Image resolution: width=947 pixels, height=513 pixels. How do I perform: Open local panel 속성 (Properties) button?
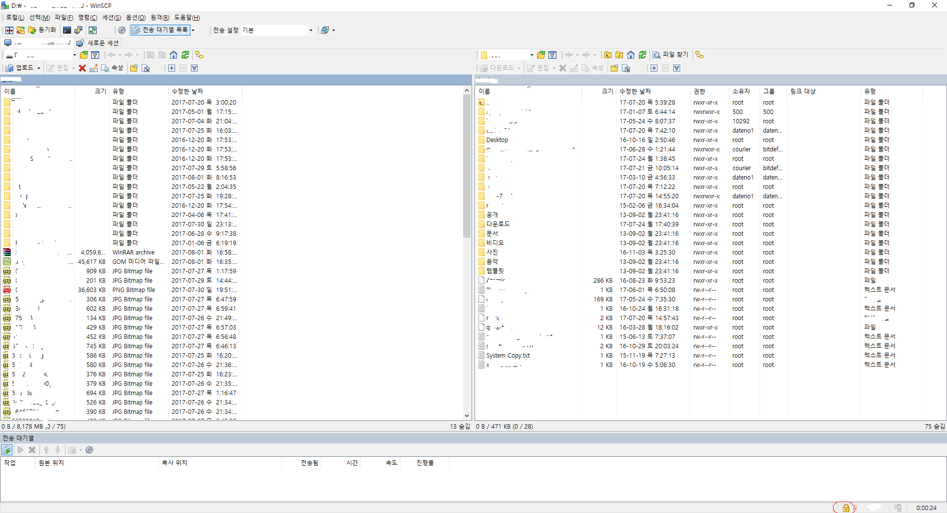pyautogui.click(x=112, y=68)
